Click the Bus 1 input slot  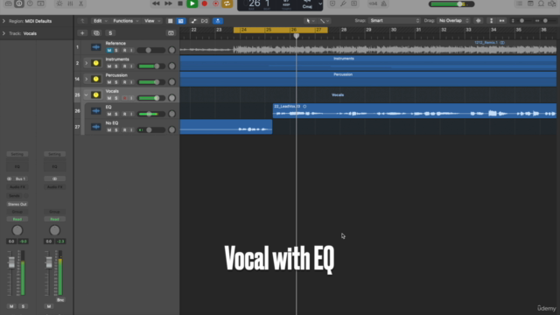(x=20, y=178)
